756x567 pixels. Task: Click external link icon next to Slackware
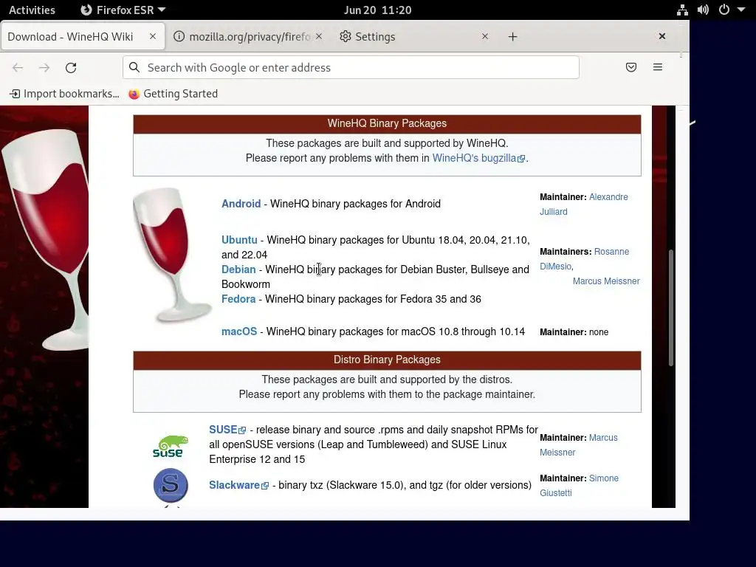click(265, 486)
